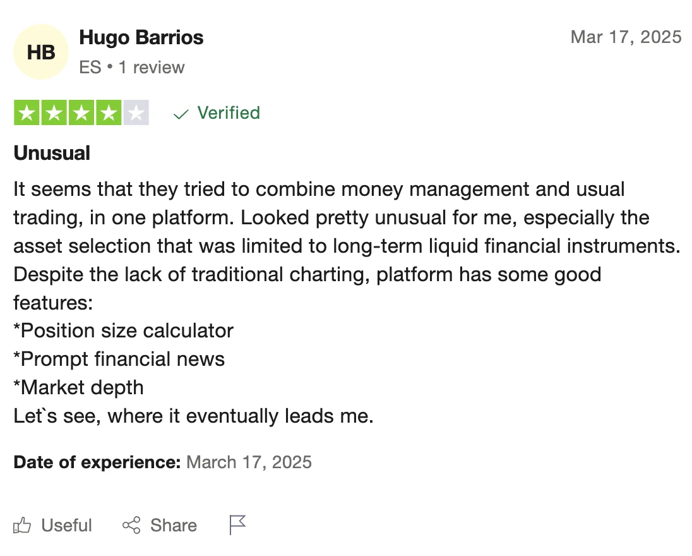The height and width of the screenshot is (556, 692).
Task: Click the Mar 17, 2025 review date
Action: pyautogui.click(x=626, y=37)
